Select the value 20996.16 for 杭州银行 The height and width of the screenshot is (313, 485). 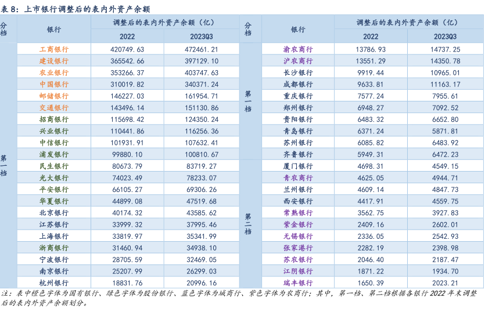(201, 283)
